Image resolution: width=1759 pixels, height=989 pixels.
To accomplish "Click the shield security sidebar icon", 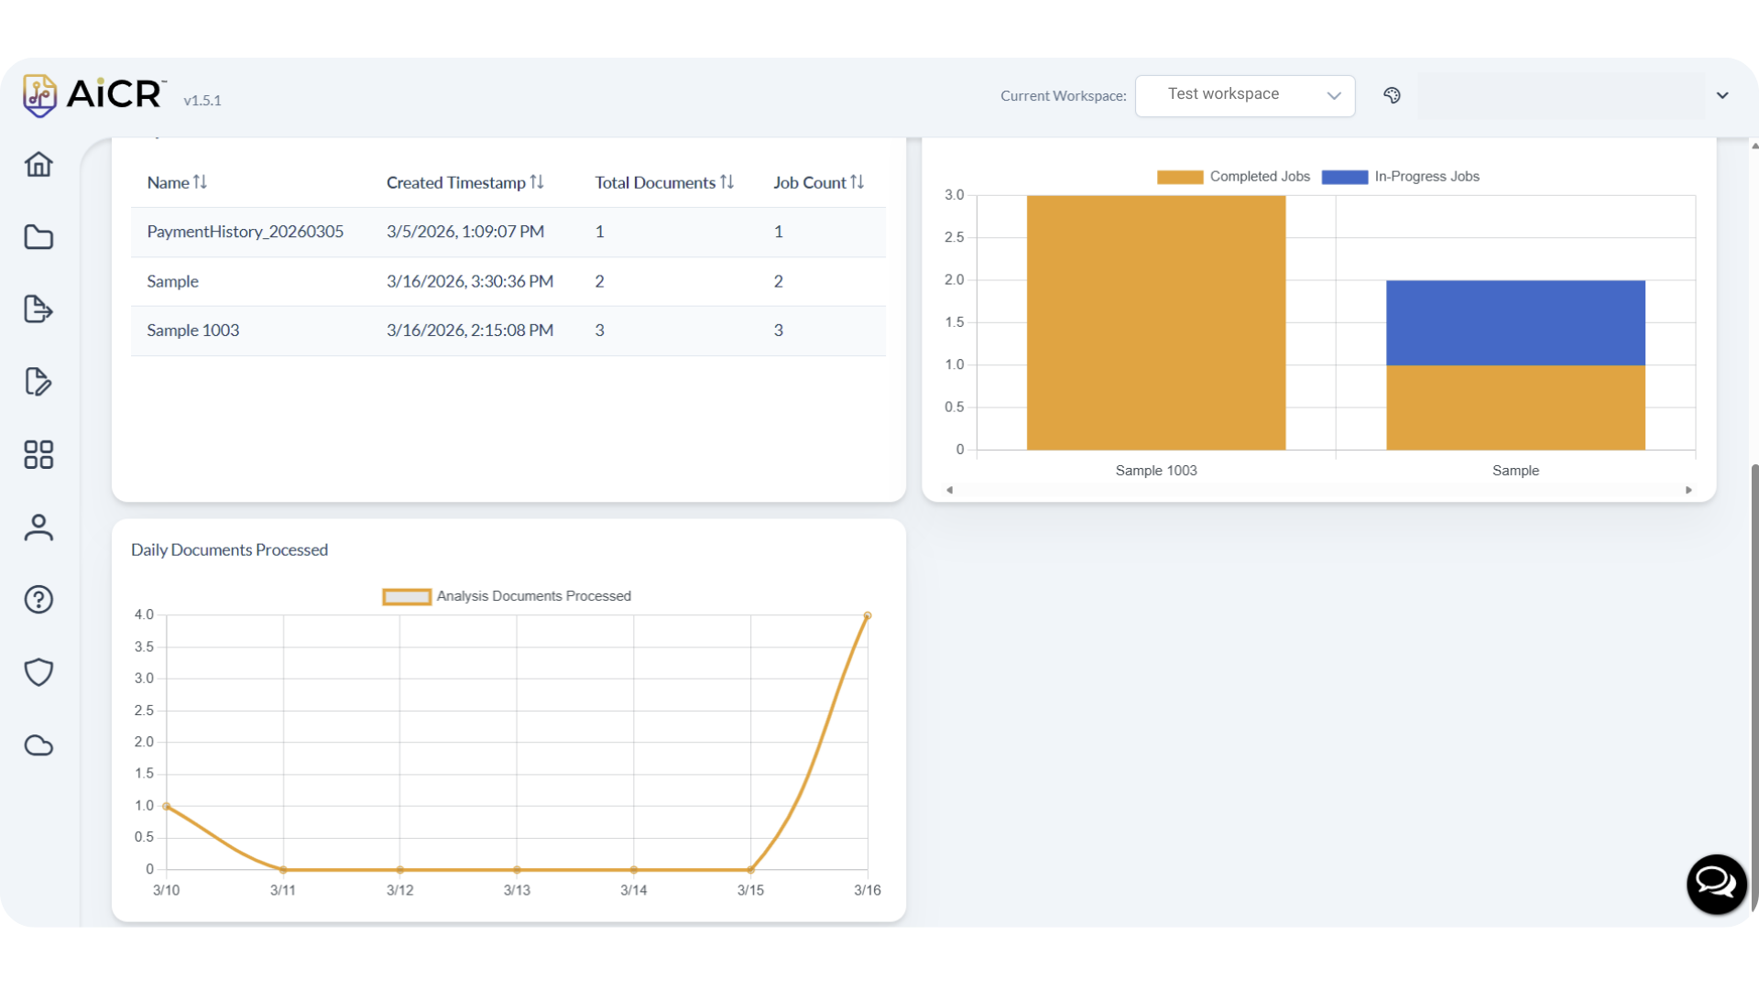I will (38, 672).
